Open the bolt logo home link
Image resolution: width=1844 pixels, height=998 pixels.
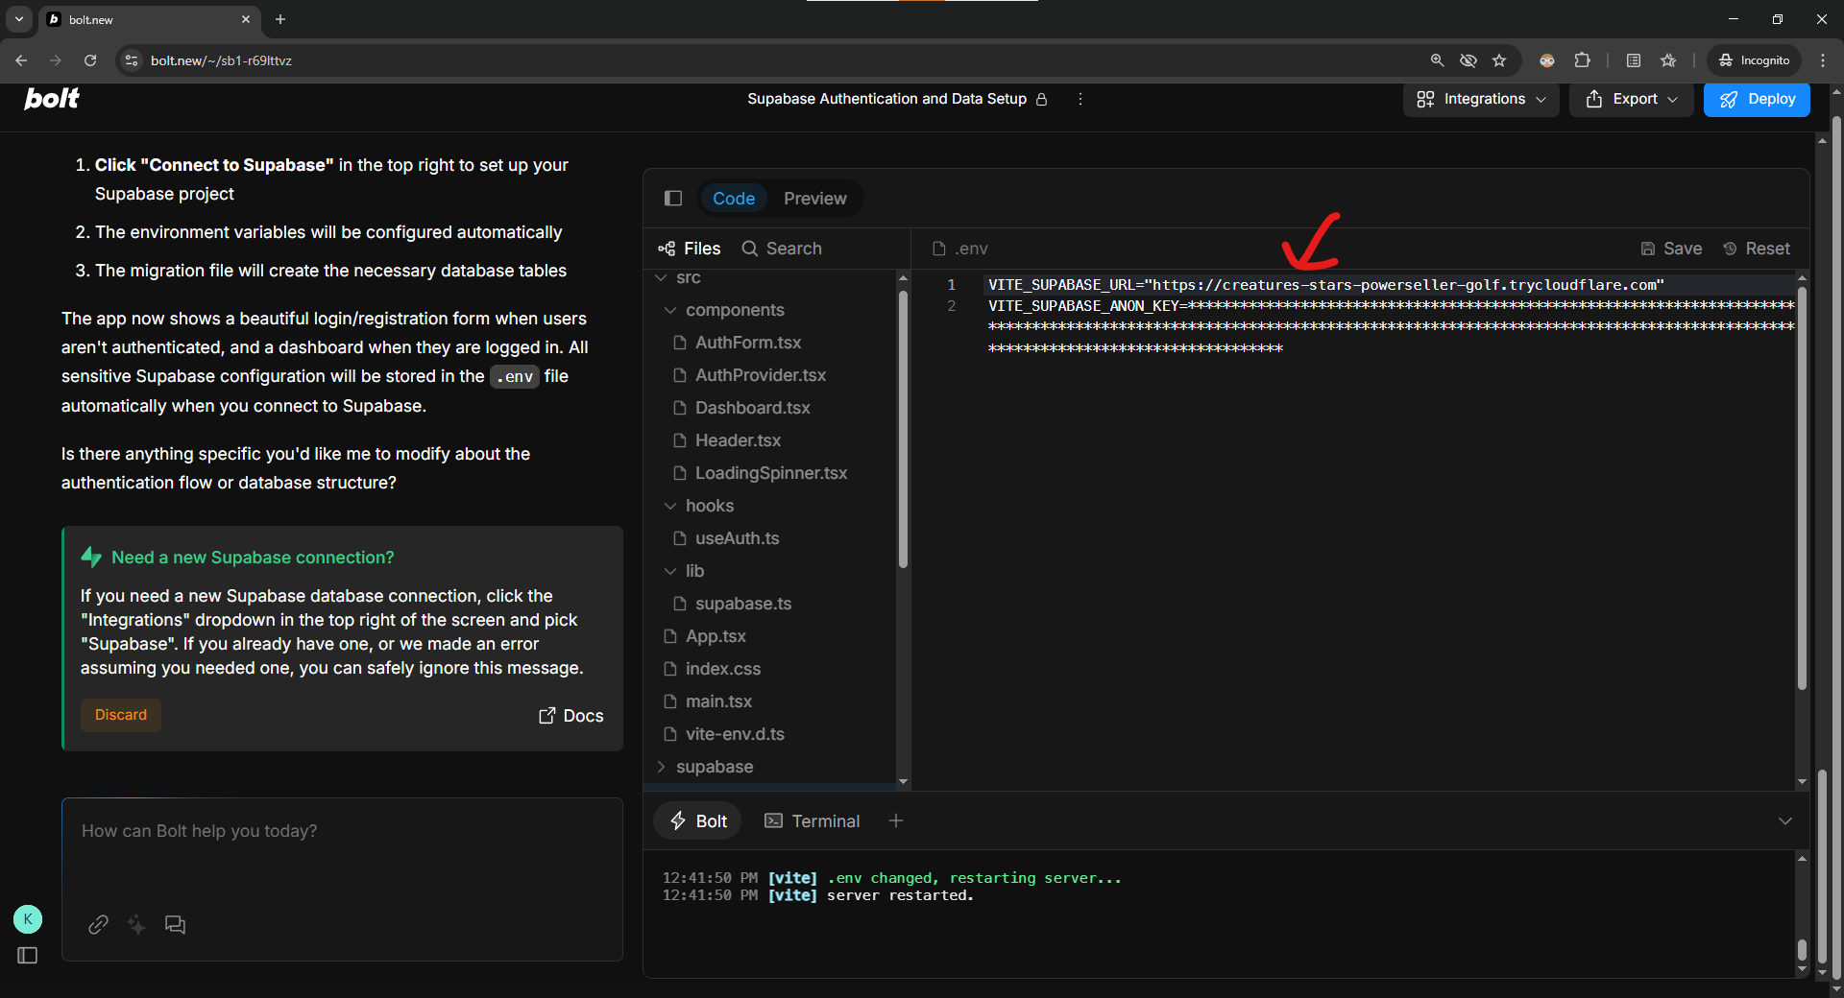pyautogui.click(x=52, y=99)
